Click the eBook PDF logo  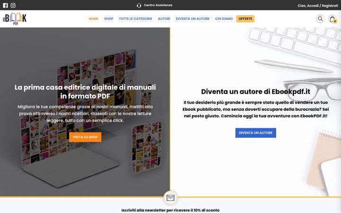[15, 18]
